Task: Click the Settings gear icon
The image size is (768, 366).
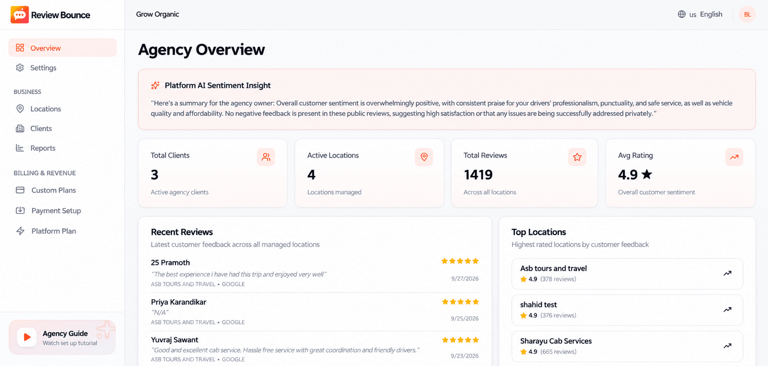Action: click(x=20, y=68)
